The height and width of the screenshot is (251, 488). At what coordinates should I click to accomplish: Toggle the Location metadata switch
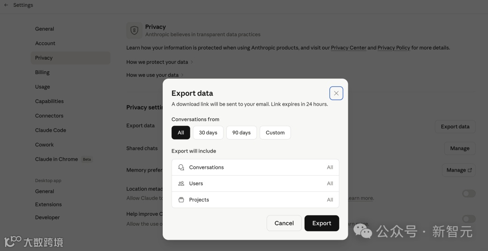[x=469, y=194]
